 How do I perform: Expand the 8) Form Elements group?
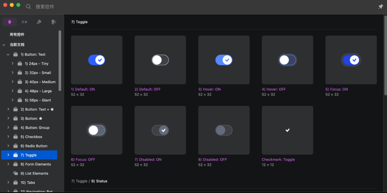(x=8, y=164)
